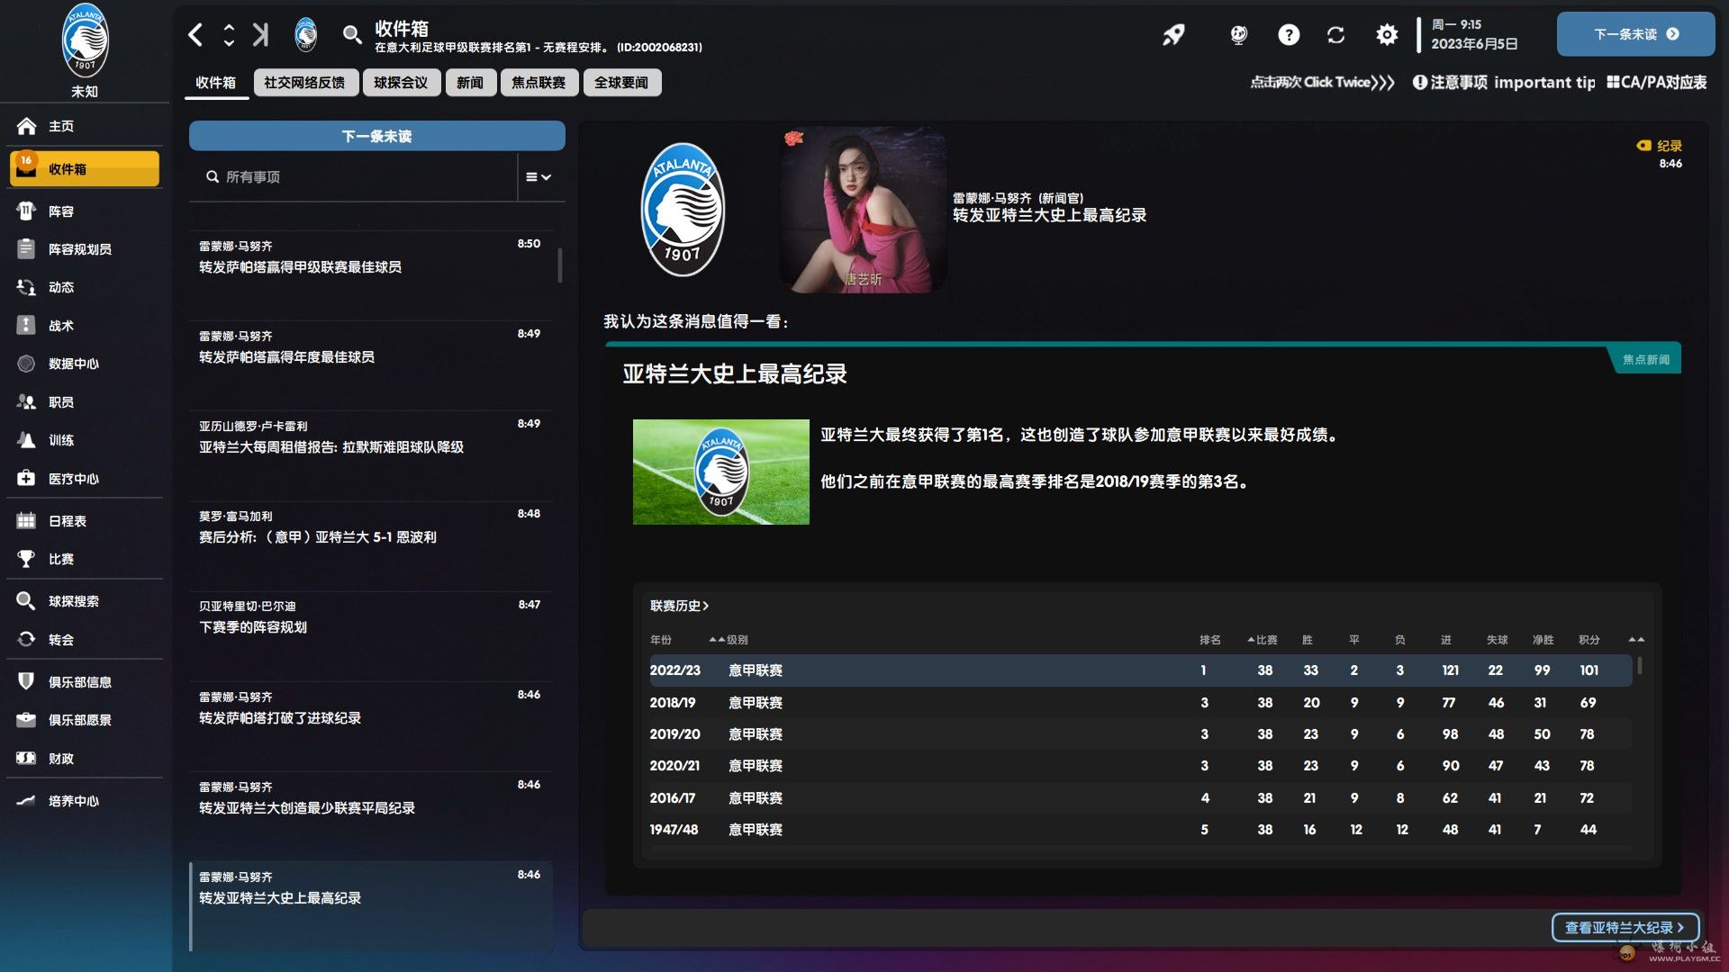Open message 转发萨帕塔赢得年度最佳球员
The height and width of the screenshot is (972, 1729).
point(371,364)
